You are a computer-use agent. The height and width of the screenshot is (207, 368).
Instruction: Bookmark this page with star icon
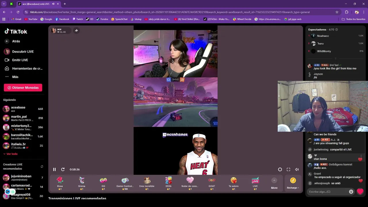[x=337, y=12]
